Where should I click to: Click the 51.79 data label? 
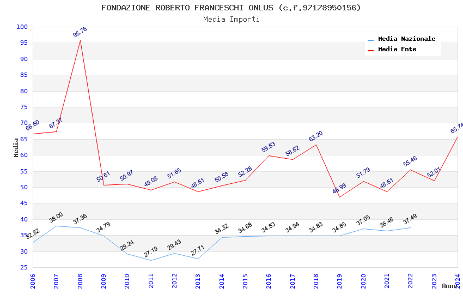(x=363, y=173)
